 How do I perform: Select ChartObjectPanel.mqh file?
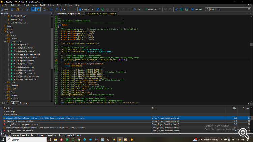click(23, 48)
